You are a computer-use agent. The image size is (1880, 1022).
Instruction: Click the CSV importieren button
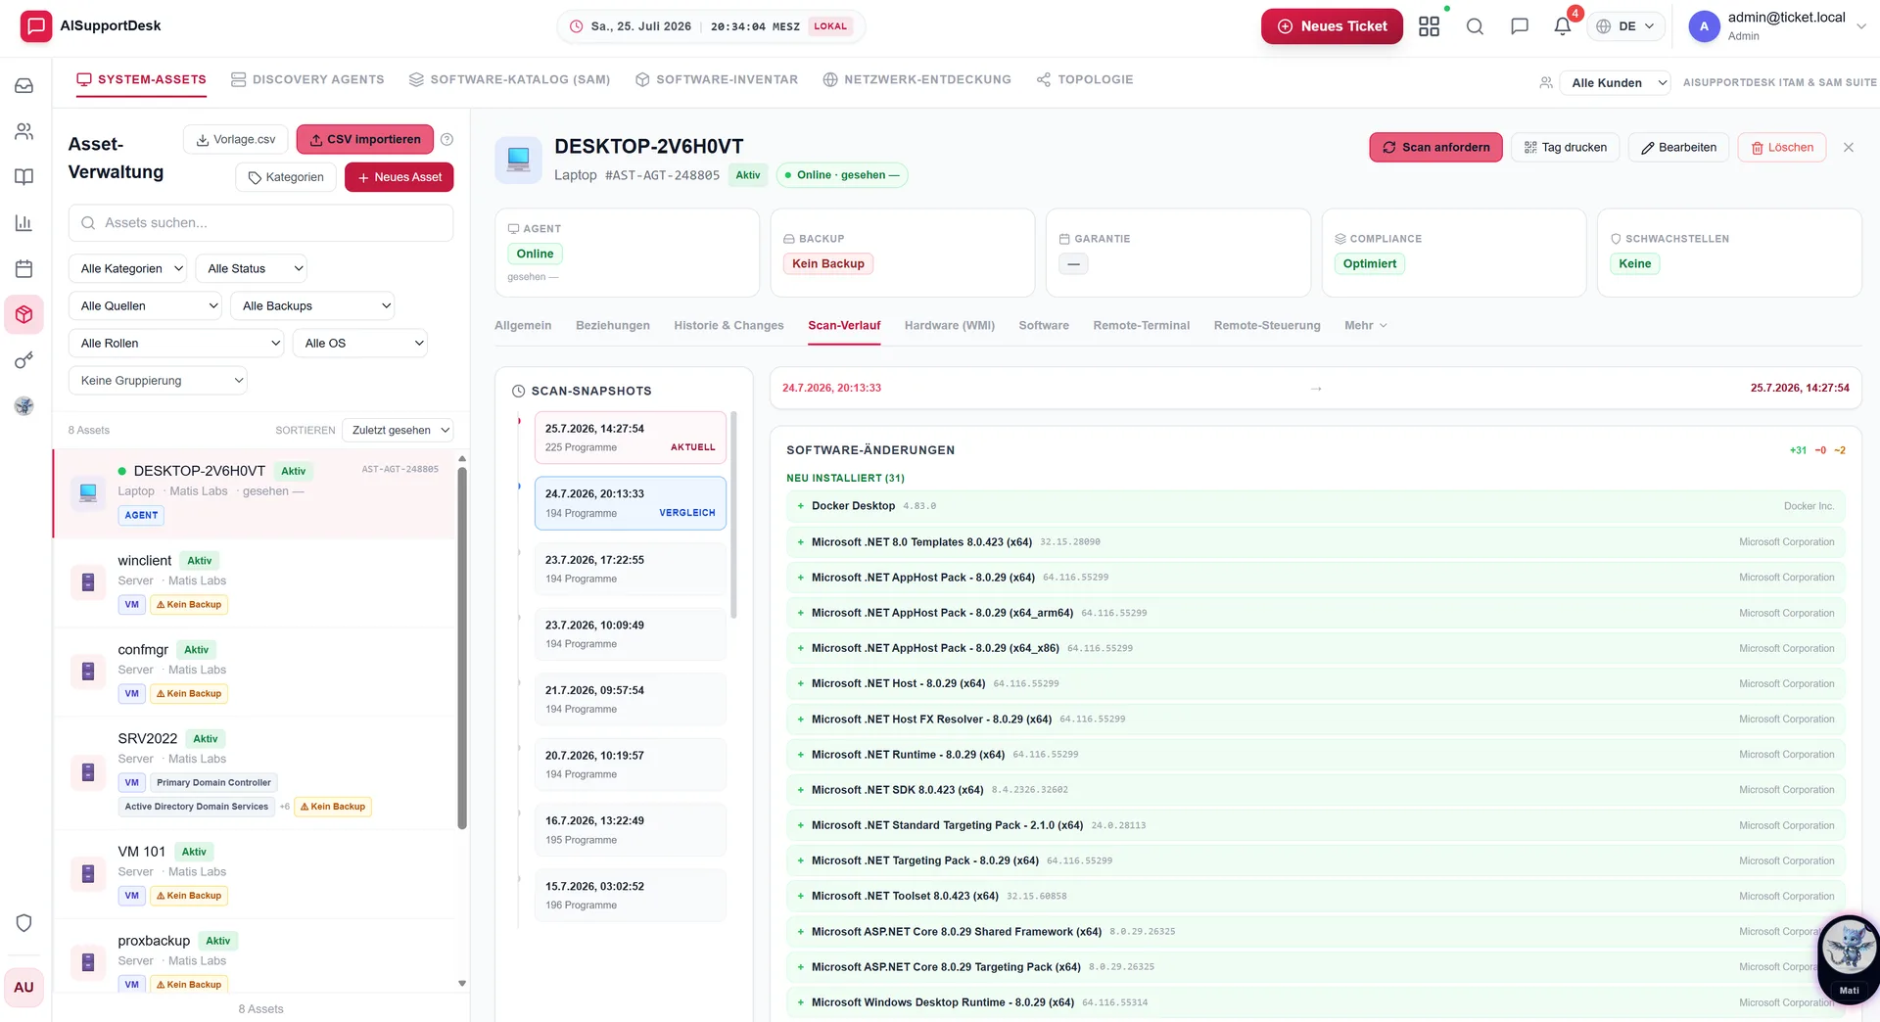click(365, 139)
